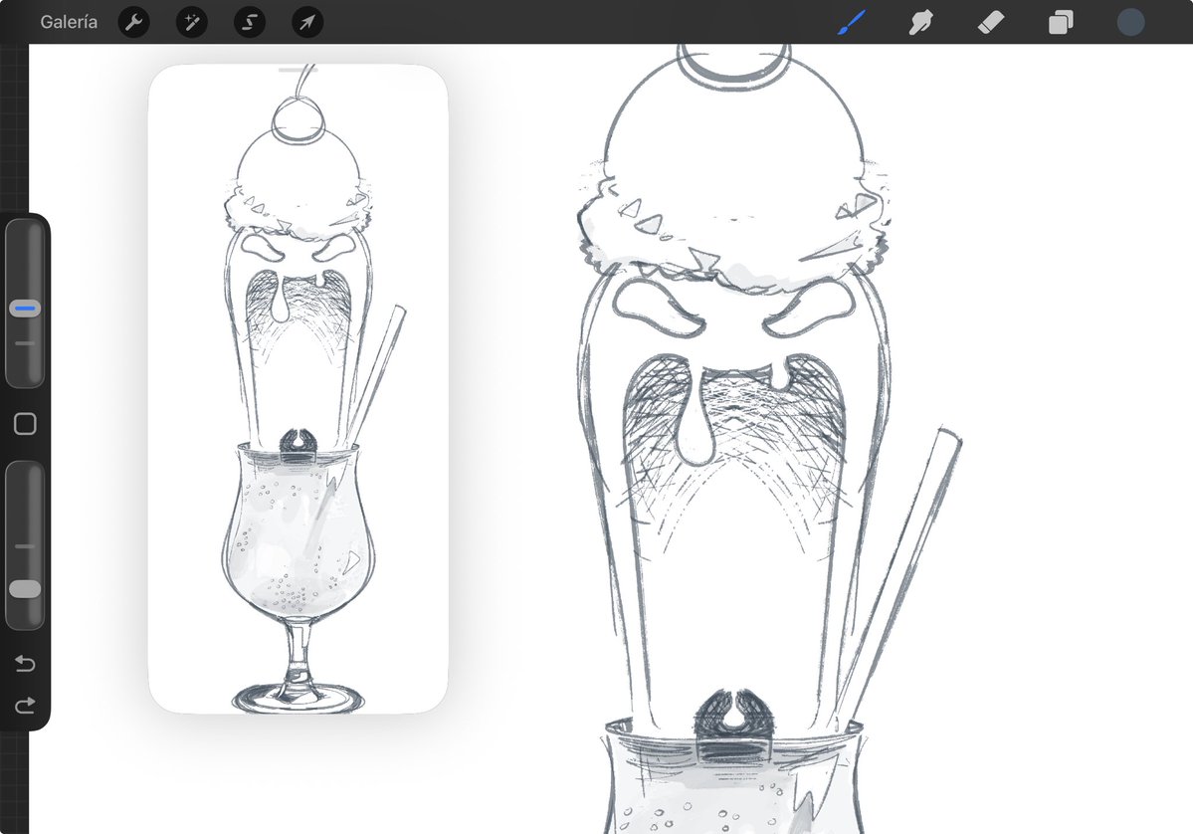
Task: Select the Eraser tool
Action: coord(991,22)
